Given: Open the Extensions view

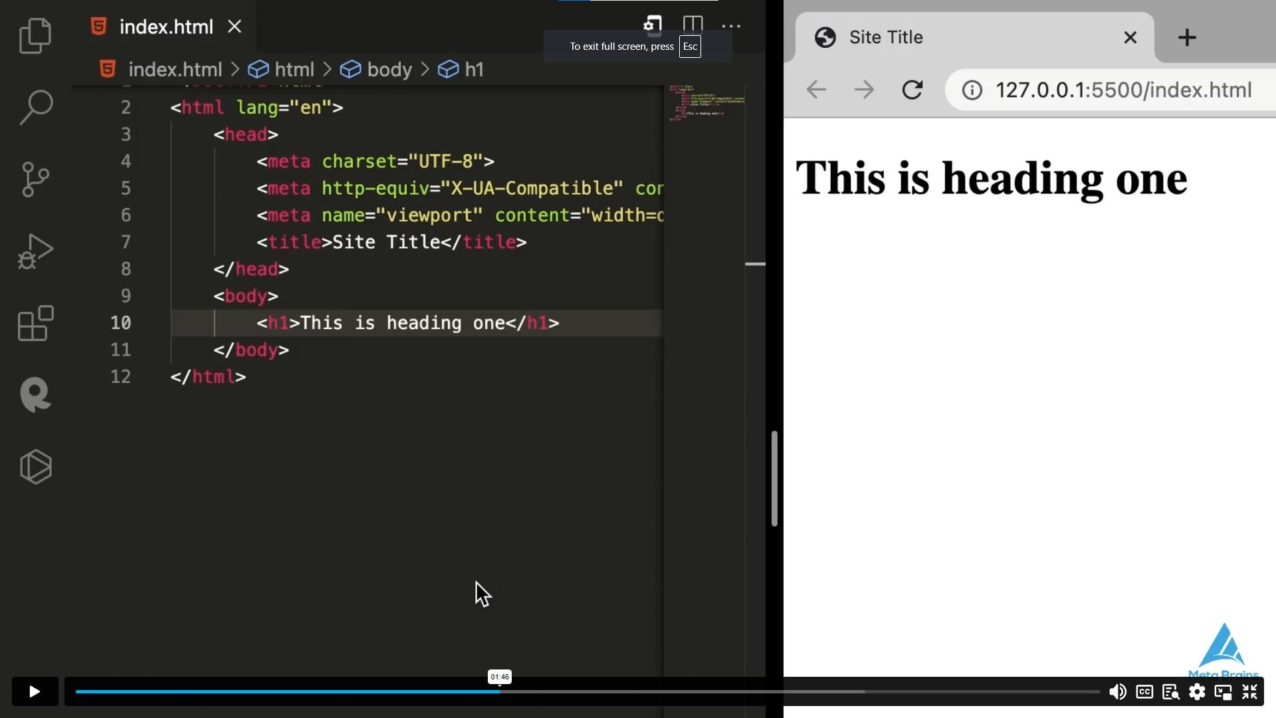Looking at the screenshot, I should pos(35,323).
